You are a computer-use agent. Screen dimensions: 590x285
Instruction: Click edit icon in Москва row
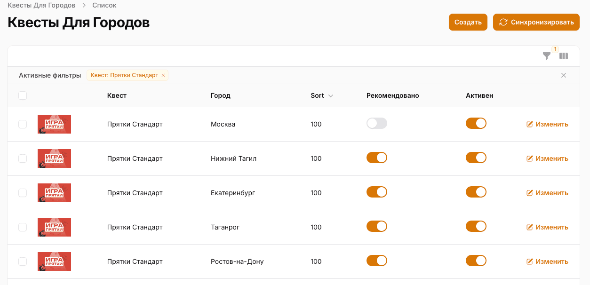[530, 124]
